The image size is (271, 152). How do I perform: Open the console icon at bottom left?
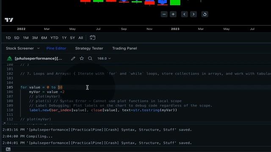pyautogui.click(x=8, y=149)
